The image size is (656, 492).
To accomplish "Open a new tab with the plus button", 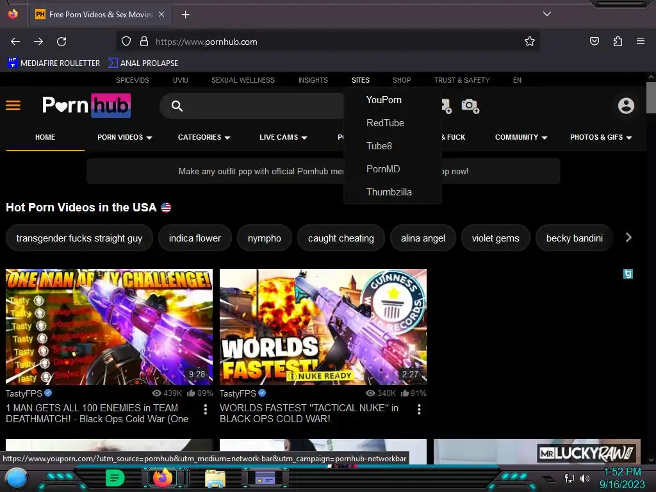I will tap(185, 15).
